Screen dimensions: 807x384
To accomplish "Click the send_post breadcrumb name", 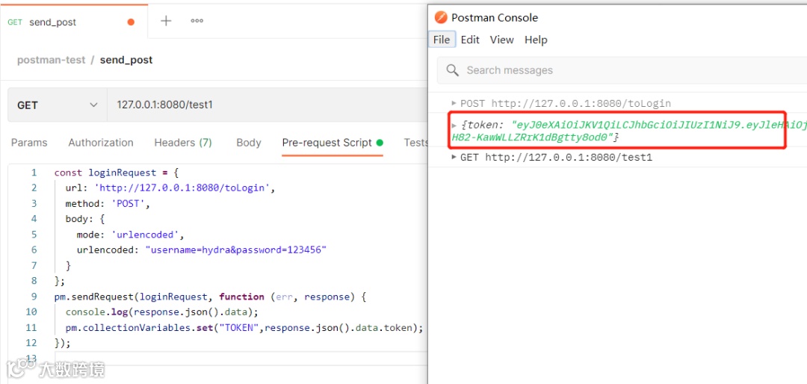I will (x=126, y=60).
